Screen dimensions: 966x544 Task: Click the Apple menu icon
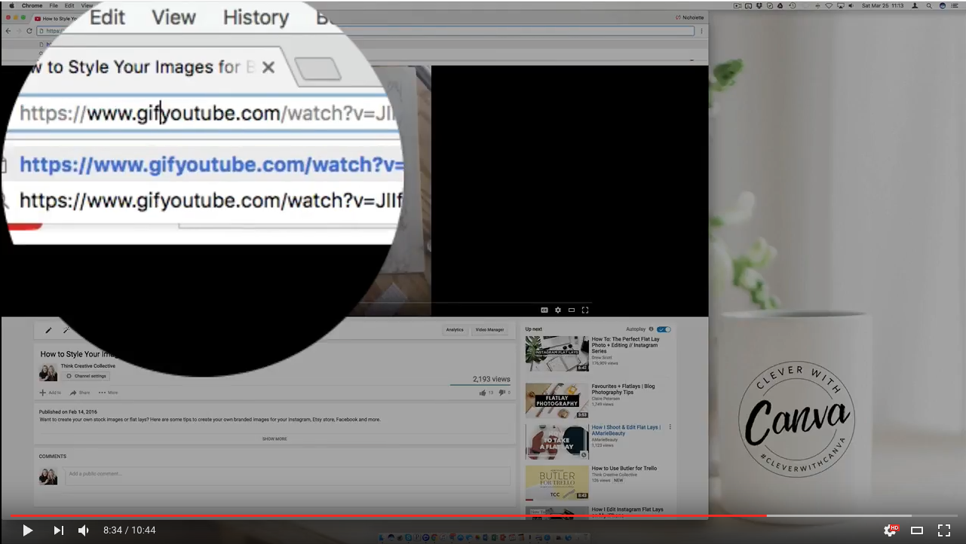(x=11, y=5)
